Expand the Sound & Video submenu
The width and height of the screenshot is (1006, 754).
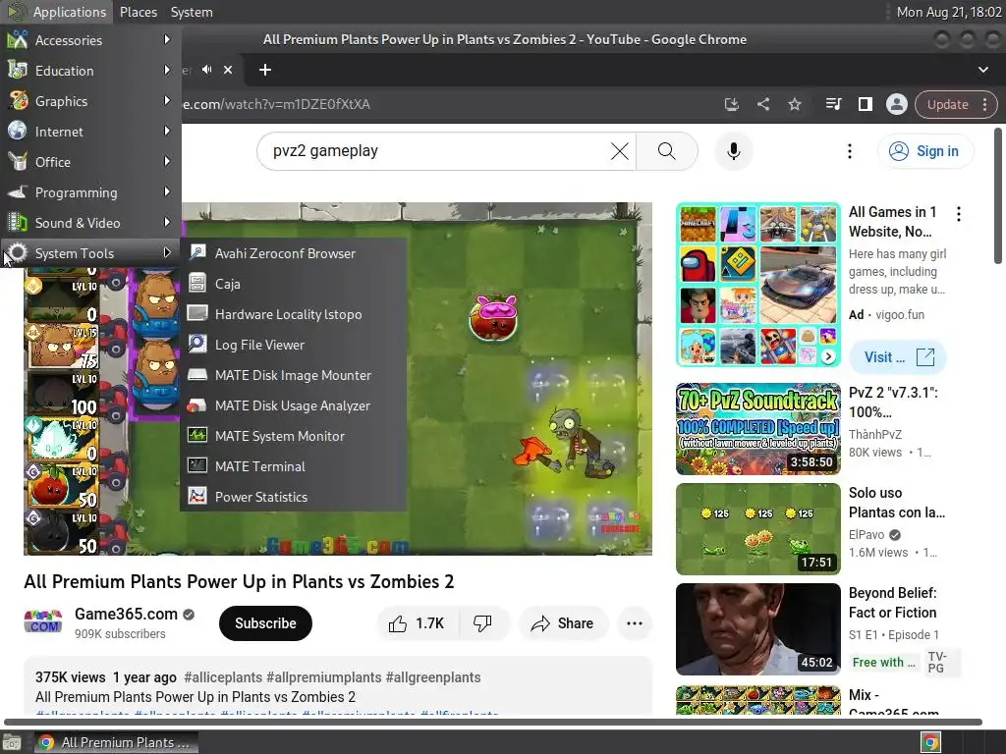(90, 223)
